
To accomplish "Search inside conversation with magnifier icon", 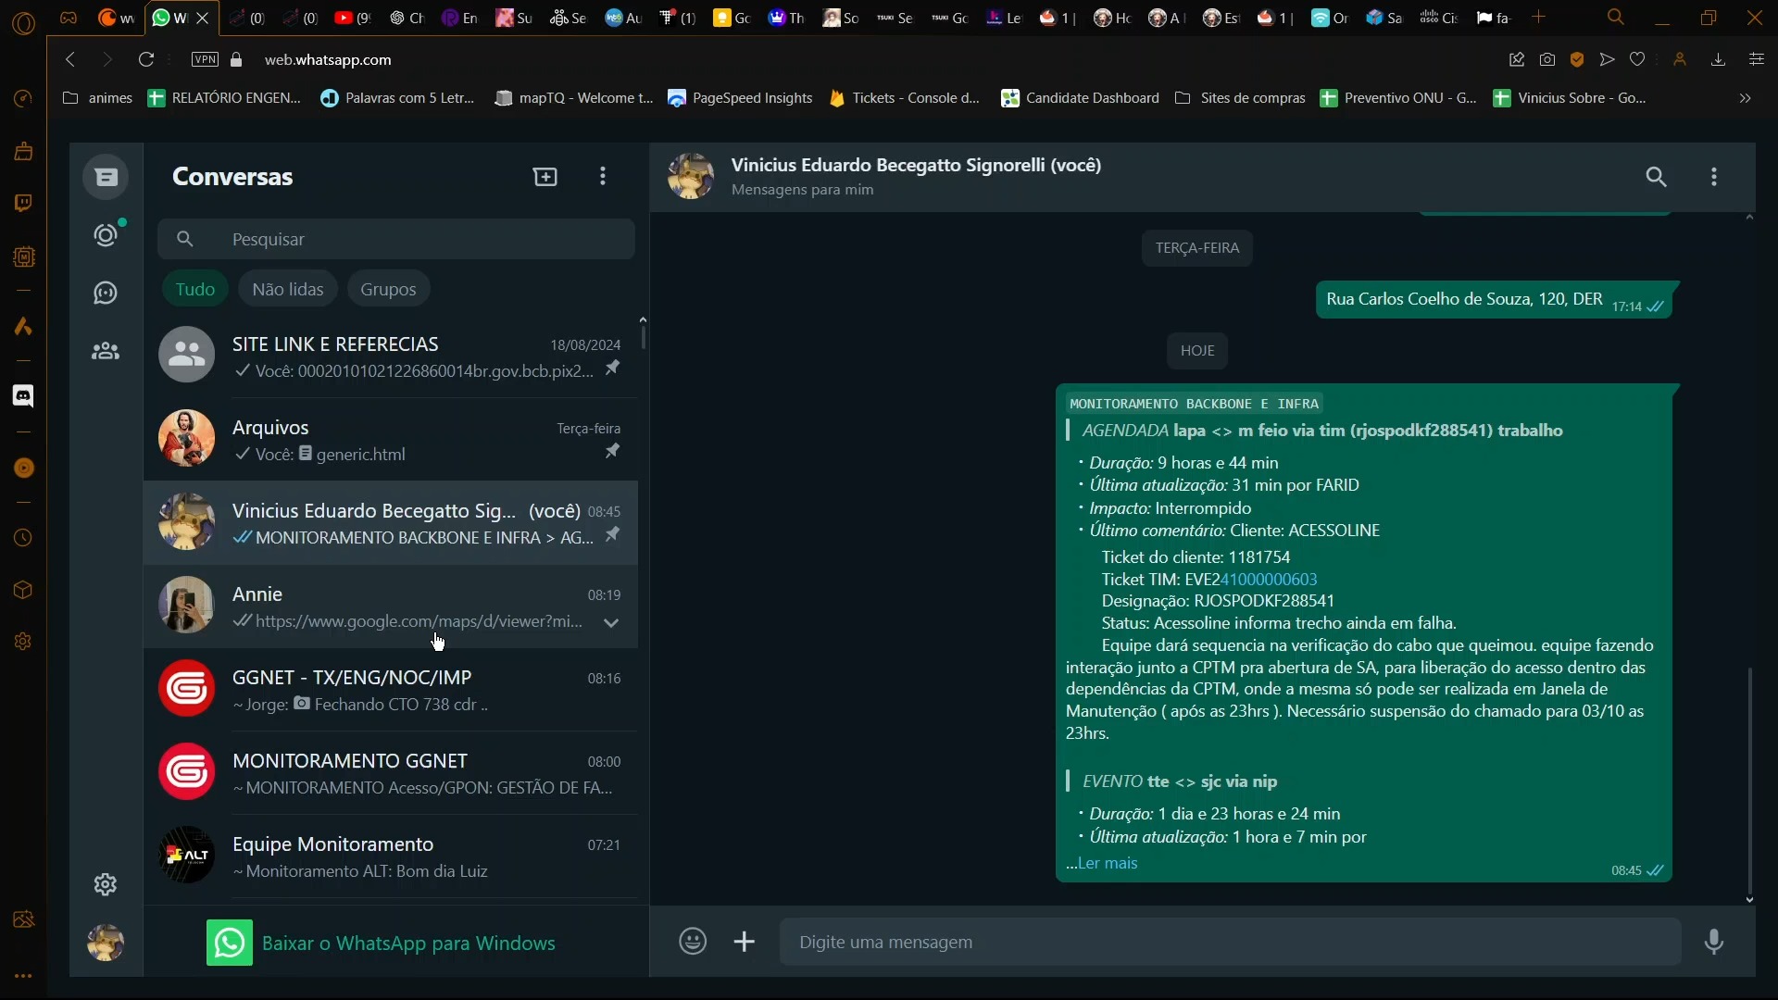I will click(x=1656, y=177).
